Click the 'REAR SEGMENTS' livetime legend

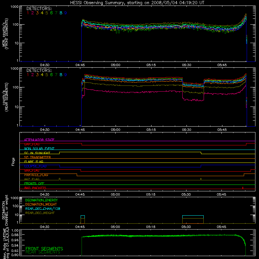point(43,252)
